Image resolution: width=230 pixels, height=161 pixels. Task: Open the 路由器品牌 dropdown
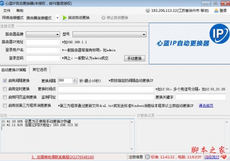[43, 34]
